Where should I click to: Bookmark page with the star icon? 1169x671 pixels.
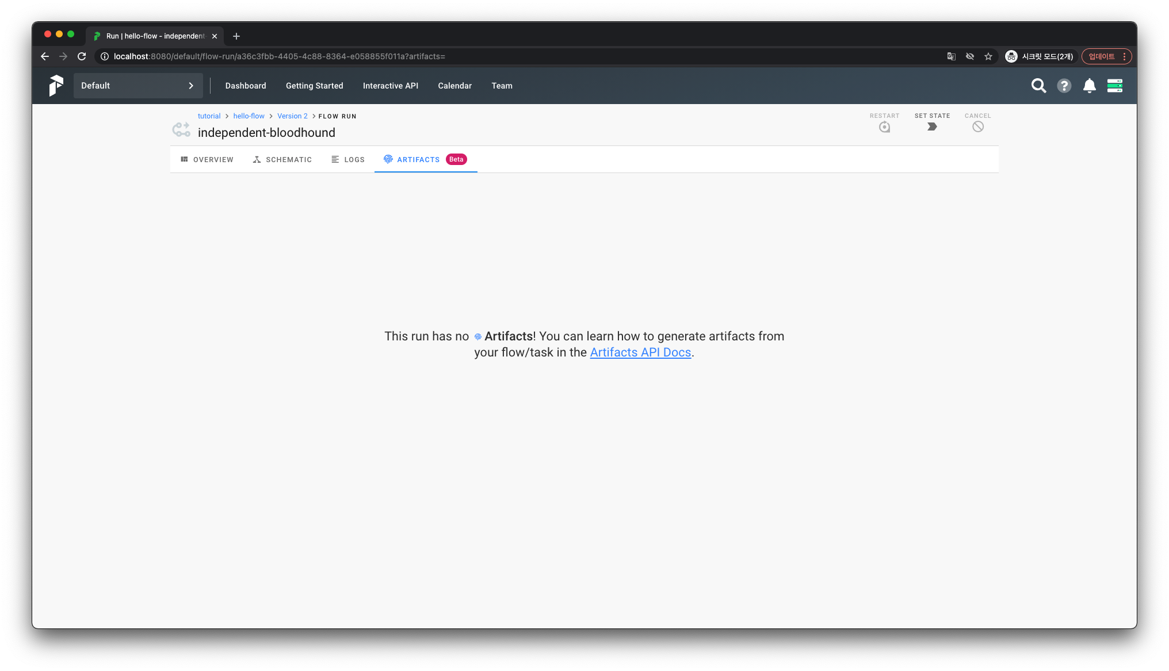(x=988, y=56)
